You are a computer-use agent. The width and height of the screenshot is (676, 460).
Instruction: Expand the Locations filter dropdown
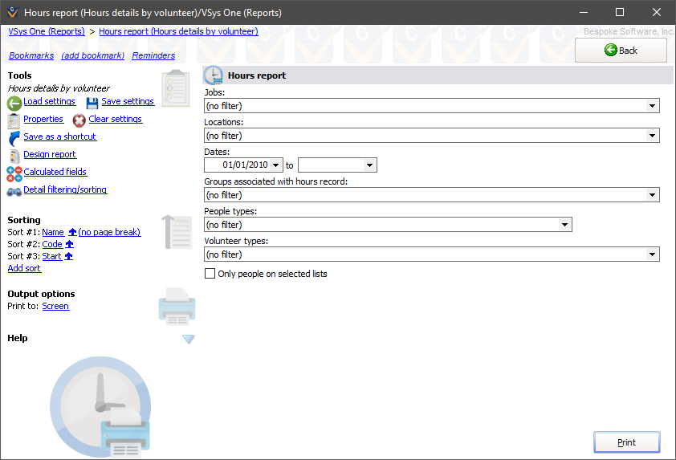tap(652, 136)
